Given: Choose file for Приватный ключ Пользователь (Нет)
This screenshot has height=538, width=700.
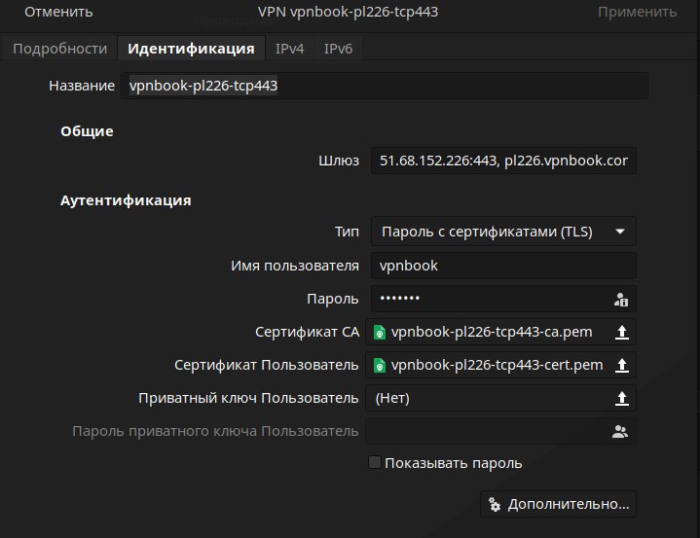Looking at the screenshot, I should 500,398.
